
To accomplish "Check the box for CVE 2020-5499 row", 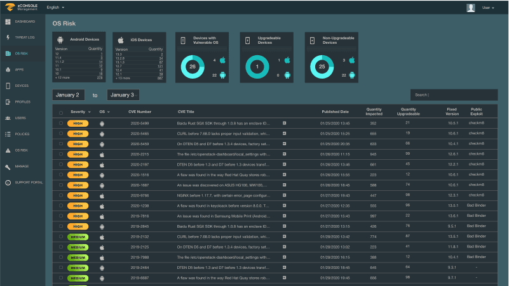I will 61,123.
